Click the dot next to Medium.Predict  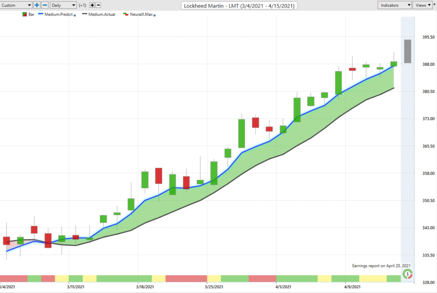click(x=75, y=15)
